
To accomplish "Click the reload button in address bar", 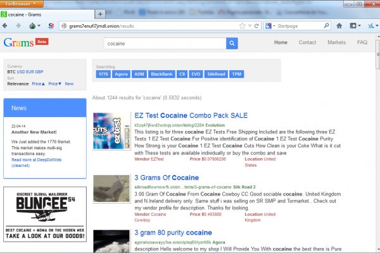I will (258, 26).
